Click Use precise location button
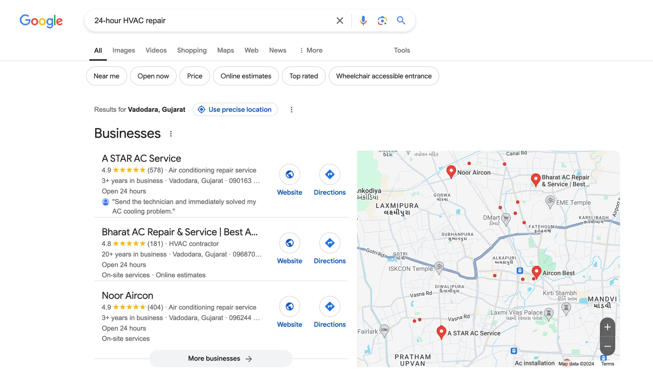Viewport: 653px width, 375px height. point(235,109)
